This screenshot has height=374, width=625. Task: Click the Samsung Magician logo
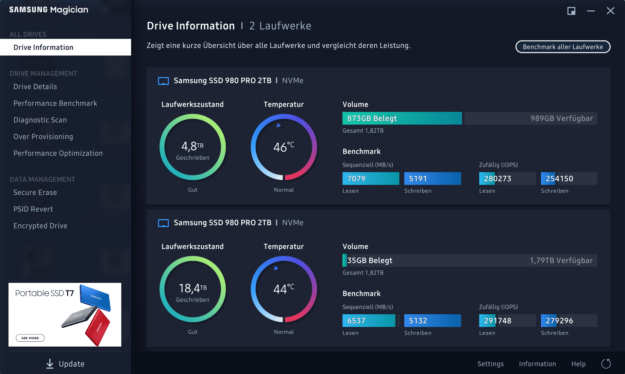tap(49, 10)
